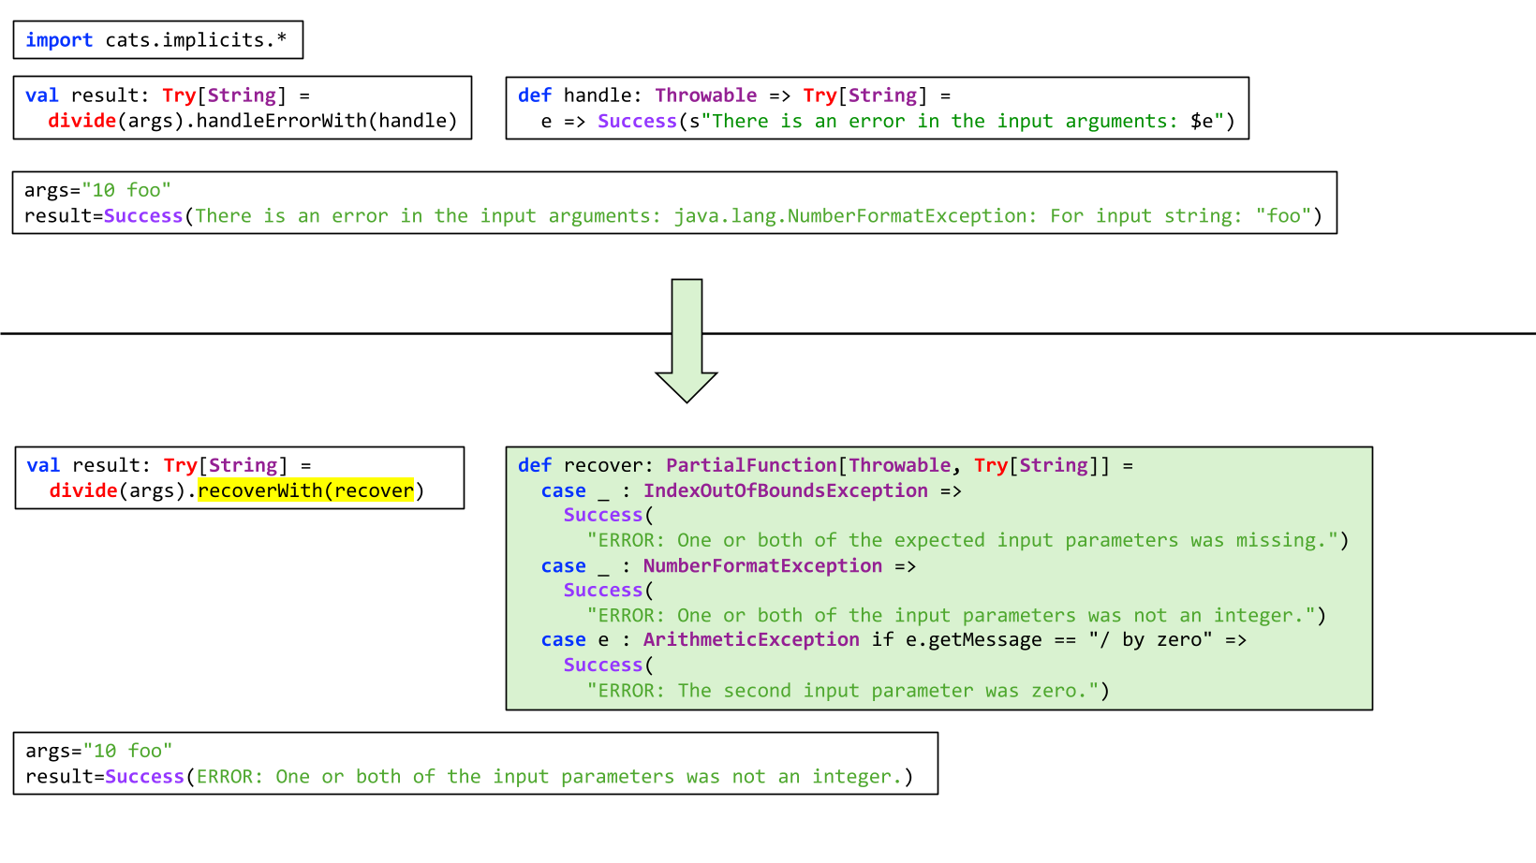Select 'handleErrorWith(handle)' in the top-left code

327,121
